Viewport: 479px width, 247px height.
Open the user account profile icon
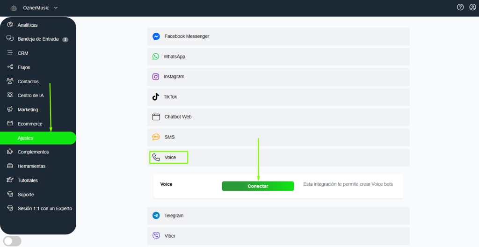point(472,7)
